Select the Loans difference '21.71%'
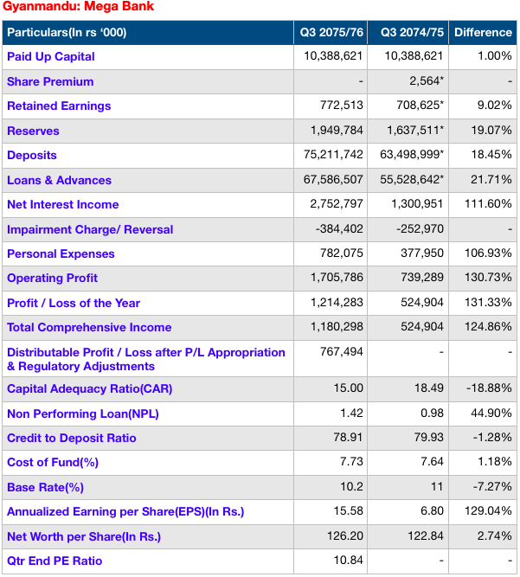Image resolution: width=520 pixels, height=577 pixels. [491, 180]
